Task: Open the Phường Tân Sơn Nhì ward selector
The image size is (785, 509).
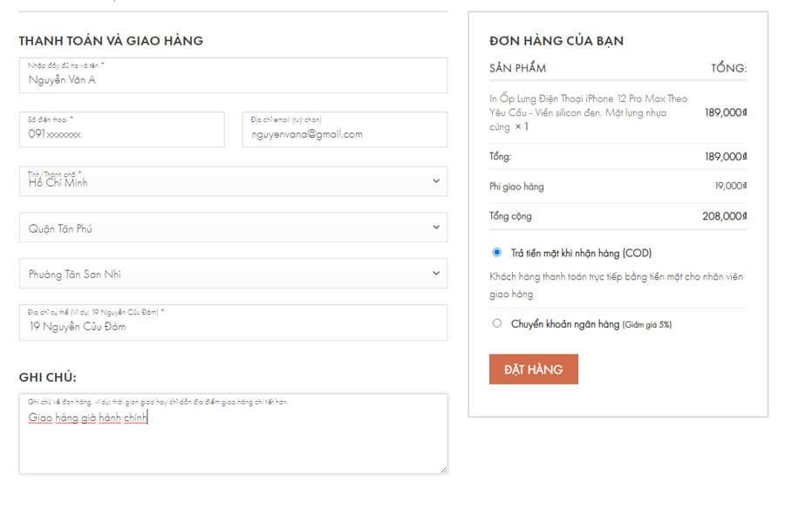Action: (x=233, y=272)
